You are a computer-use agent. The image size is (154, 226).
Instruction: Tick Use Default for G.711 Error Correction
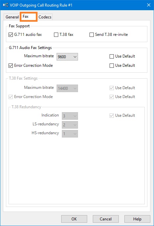tap(112, 65)
